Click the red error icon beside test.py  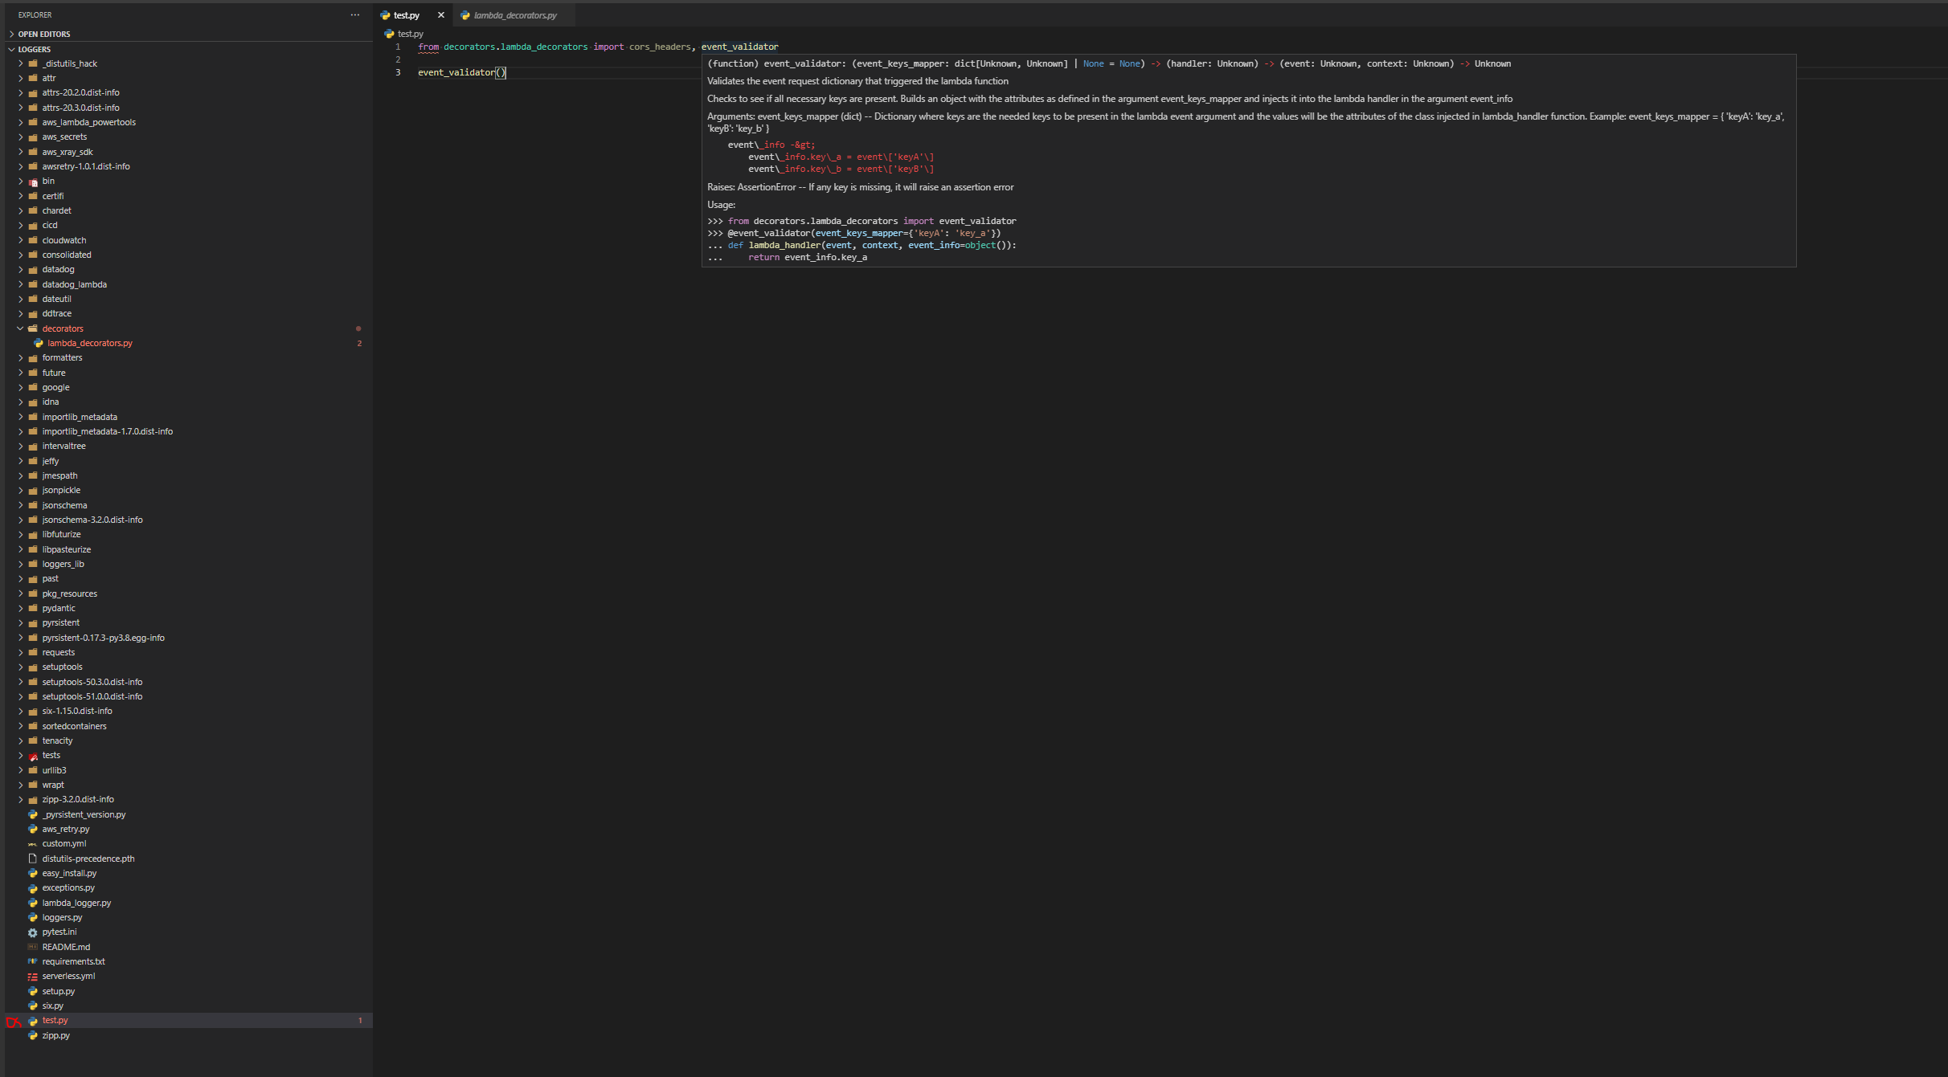tap(14, 1021)
